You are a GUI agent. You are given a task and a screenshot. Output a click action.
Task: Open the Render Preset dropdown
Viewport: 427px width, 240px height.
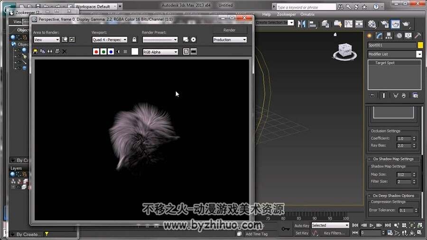pos(160,40)
